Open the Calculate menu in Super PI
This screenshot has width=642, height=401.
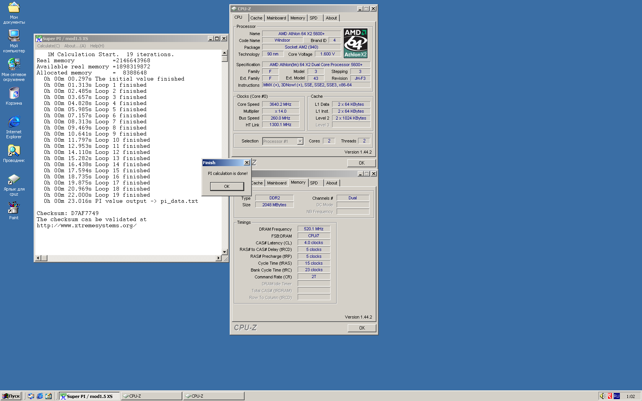(49, 46)
